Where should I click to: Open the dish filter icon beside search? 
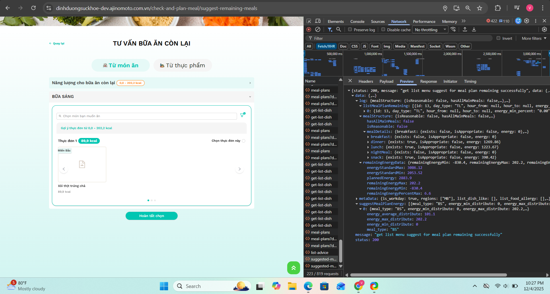point(243,115)
